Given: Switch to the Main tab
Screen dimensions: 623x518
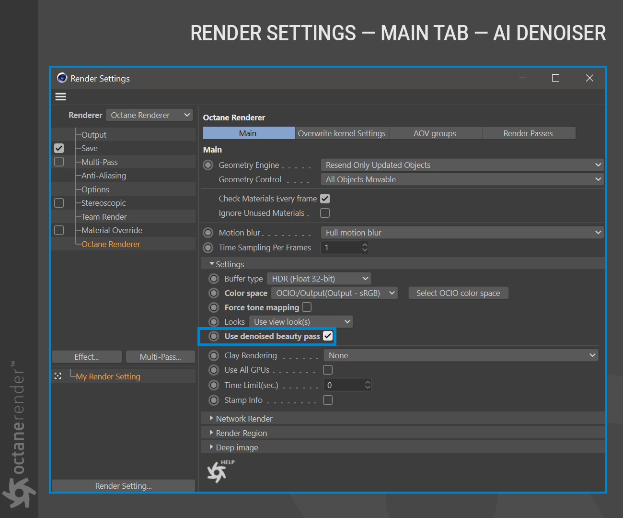Looking at the screenshot, I should coord(249,133).
